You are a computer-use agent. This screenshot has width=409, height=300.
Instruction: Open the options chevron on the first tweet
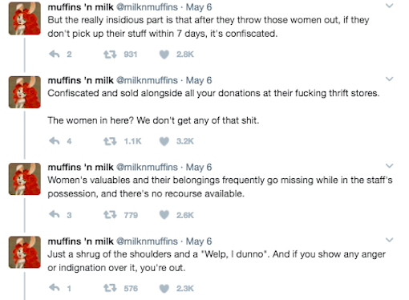390,6
